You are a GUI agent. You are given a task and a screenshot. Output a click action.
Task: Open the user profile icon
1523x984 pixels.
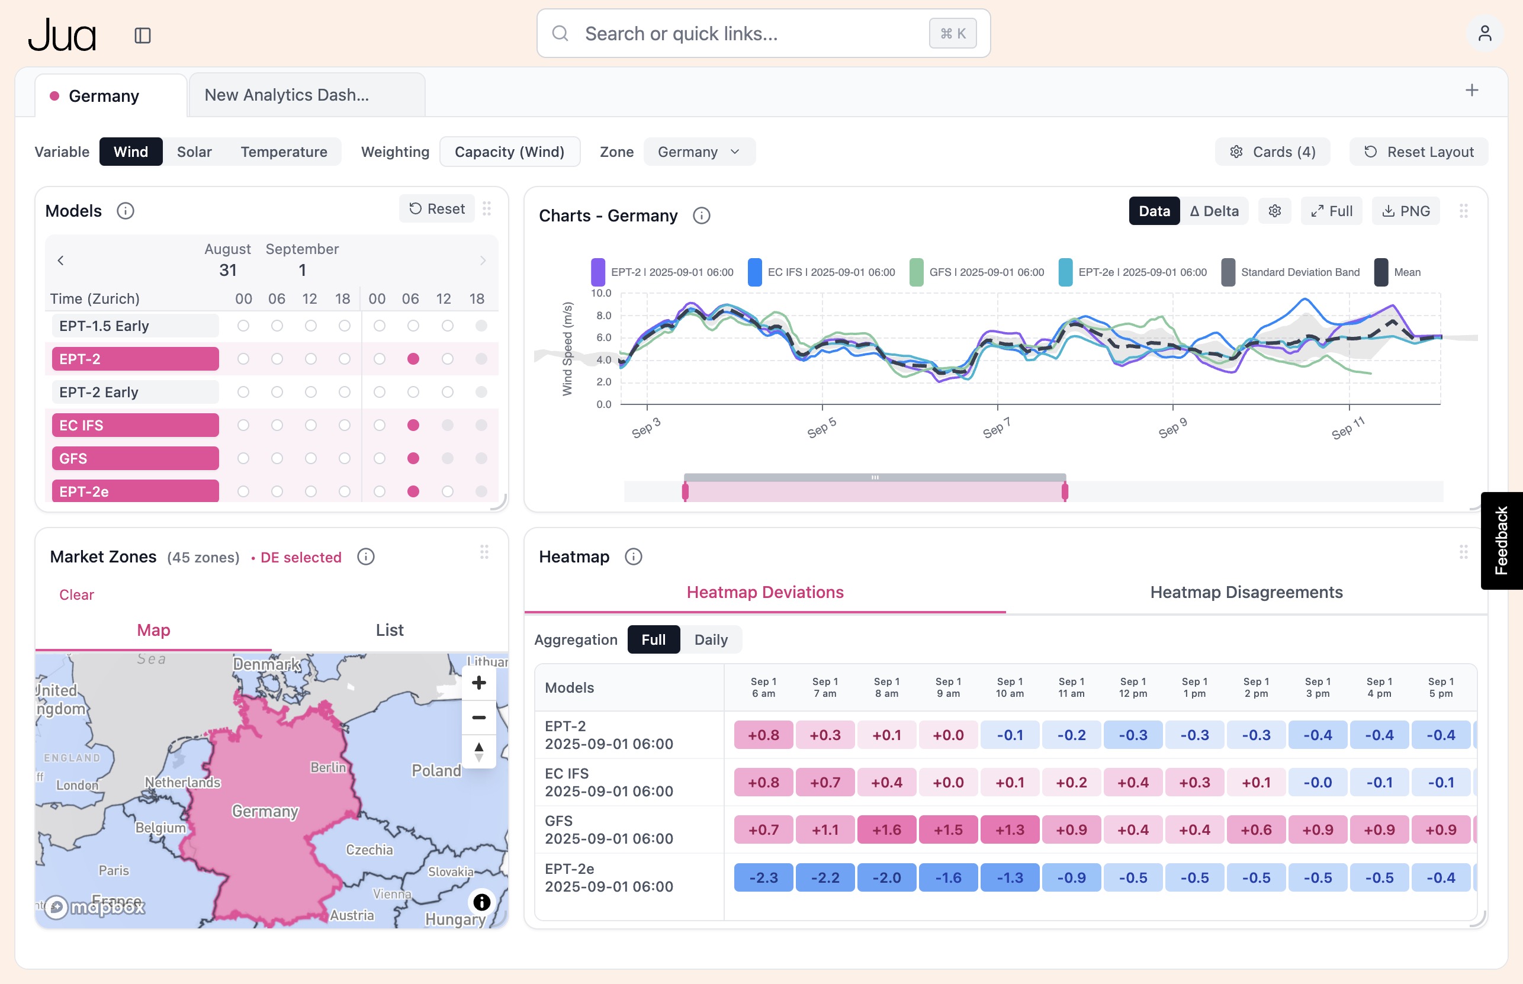click(1486, 33)
